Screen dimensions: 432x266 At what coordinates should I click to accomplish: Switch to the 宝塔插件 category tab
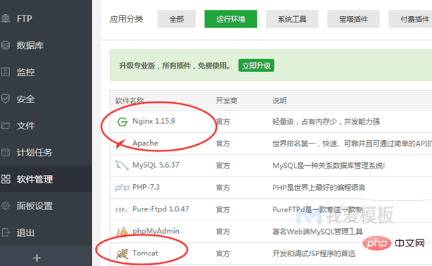pos(353,19)
